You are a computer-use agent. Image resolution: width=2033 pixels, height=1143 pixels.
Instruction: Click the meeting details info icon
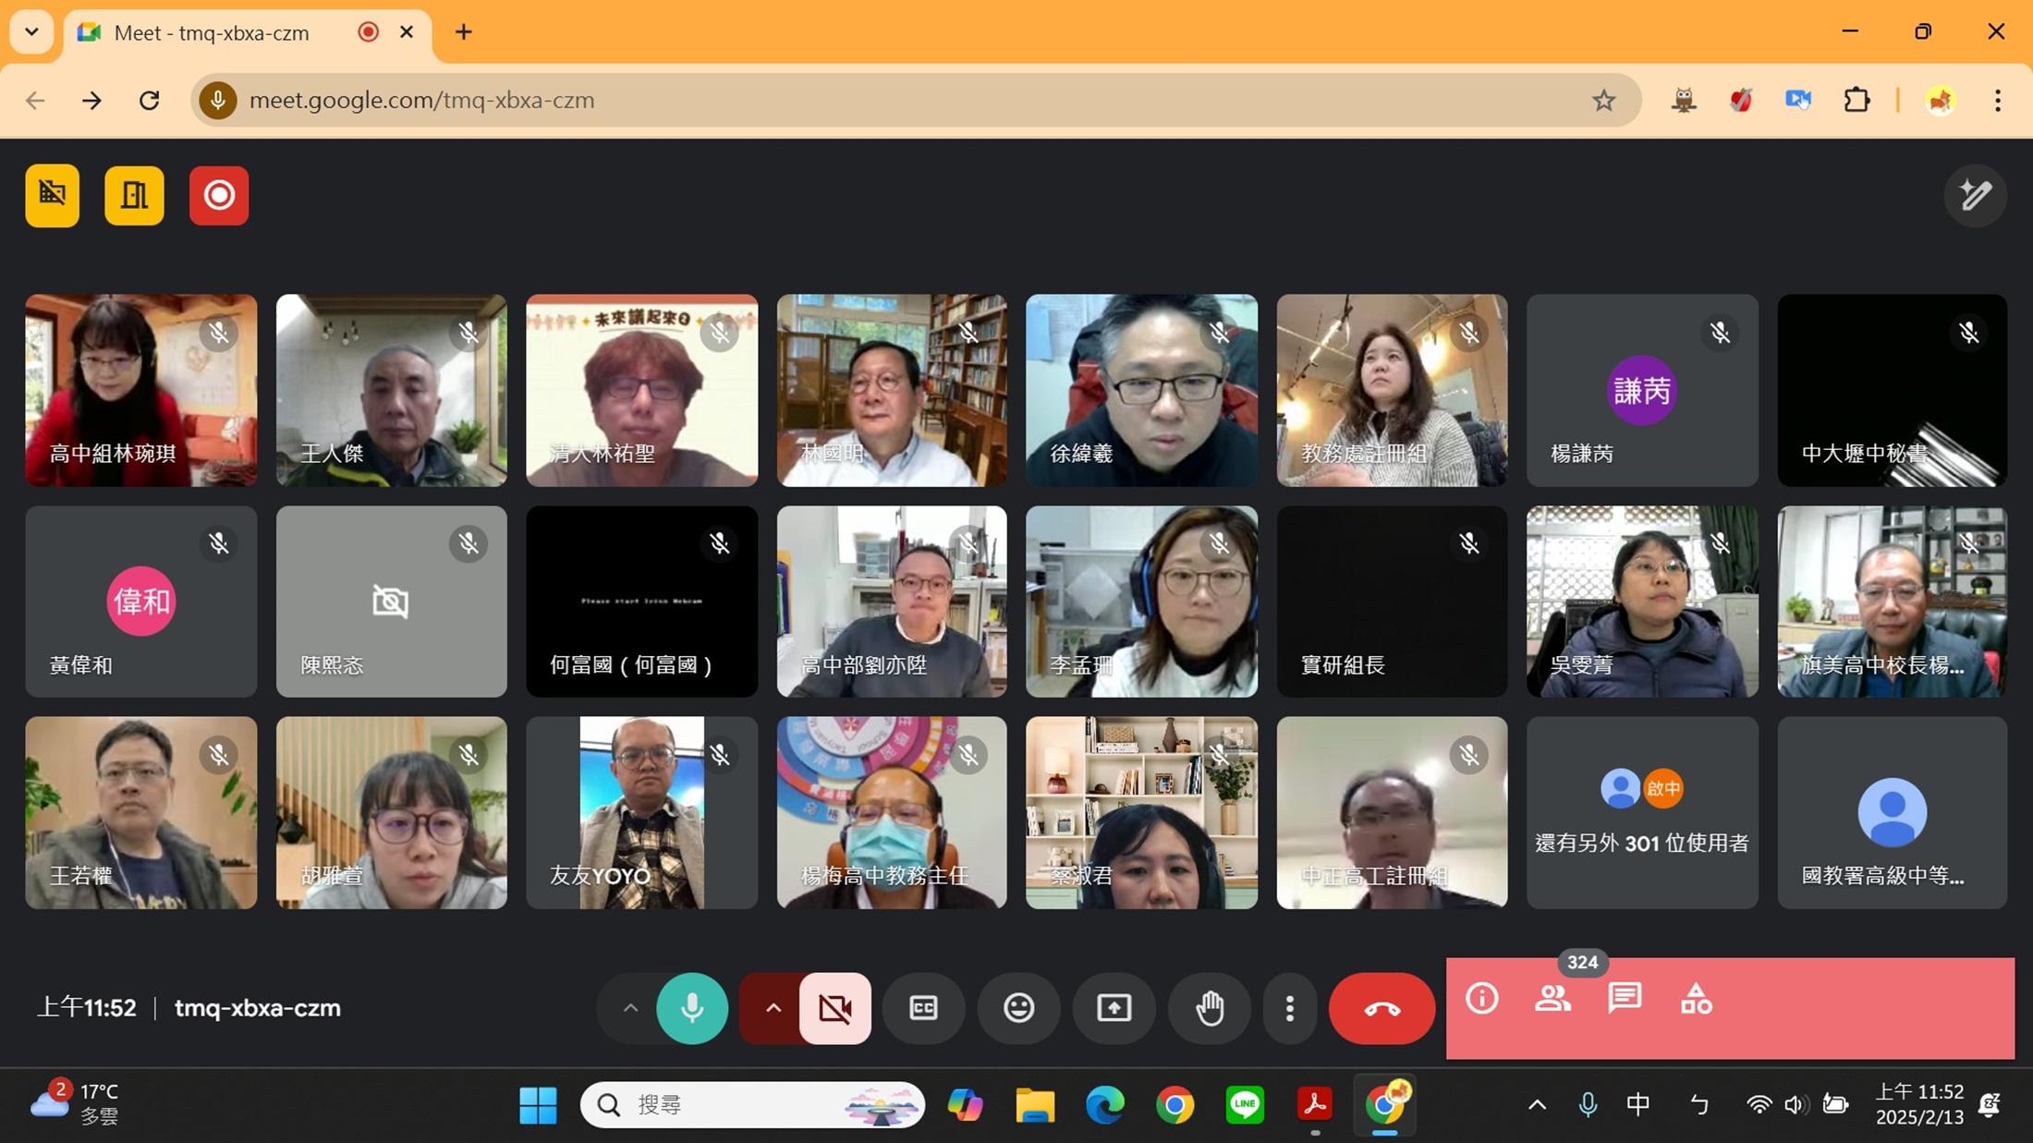coord(1481,999)
